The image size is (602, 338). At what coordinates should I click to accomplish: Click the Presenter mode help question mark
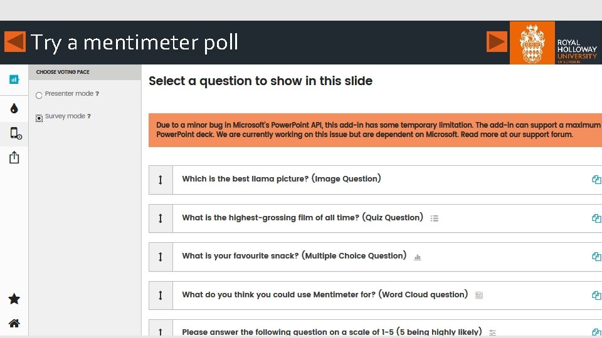tap(97, 94)
